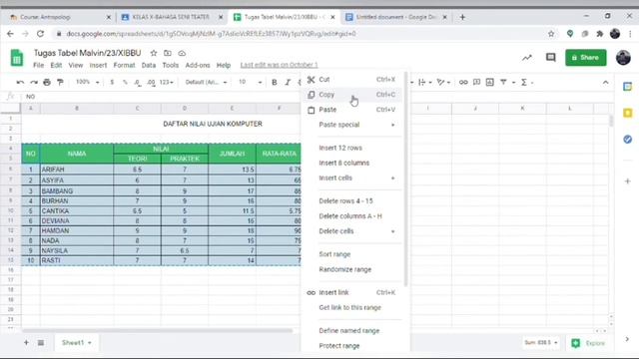Open the Last edit was on October link
Screen dimensions: 639x359
click(279, 65)
